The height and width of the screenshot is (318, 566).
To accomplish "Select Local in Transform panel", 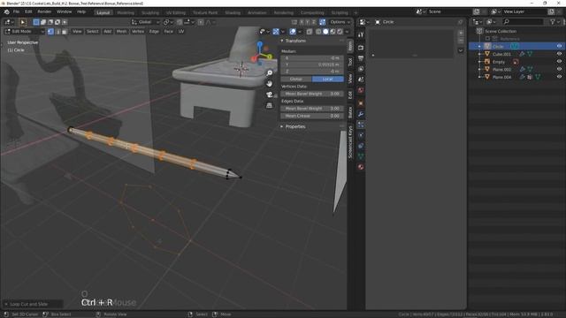I will (327, 79).
